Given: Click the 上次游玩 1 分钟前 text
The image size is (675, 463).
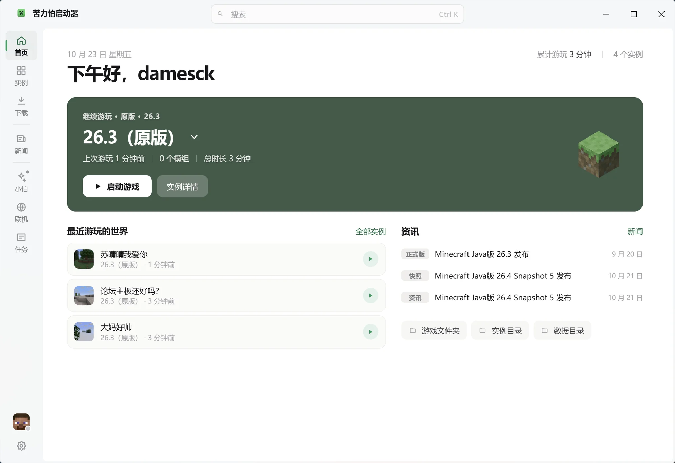Looking at the screenshot, I should coord(114,159).
